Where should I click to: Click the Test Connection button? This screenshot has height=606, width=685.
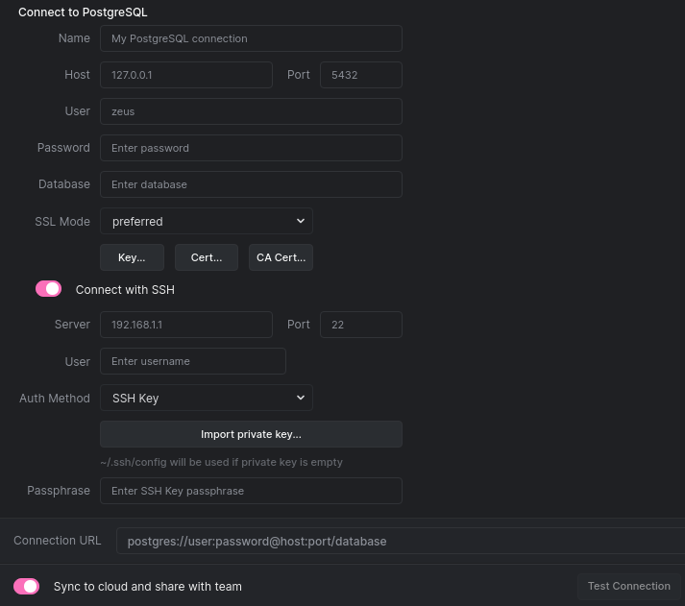(x=629, y=586)
